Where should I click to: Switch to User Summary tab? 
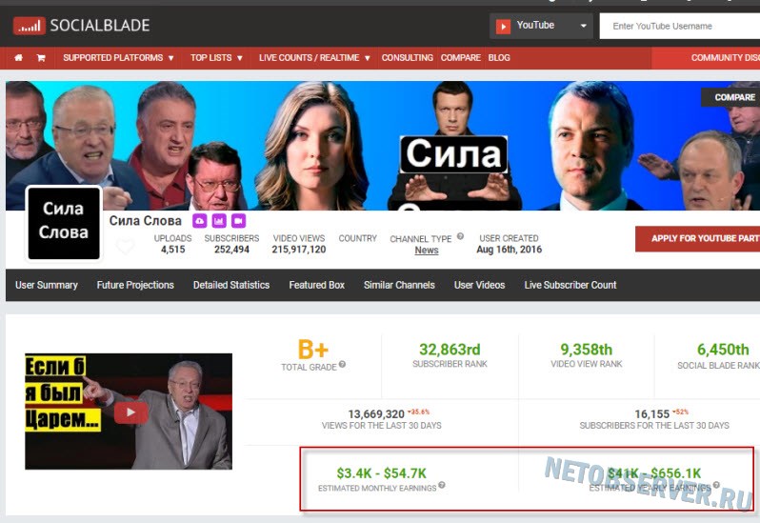(47, 285)
